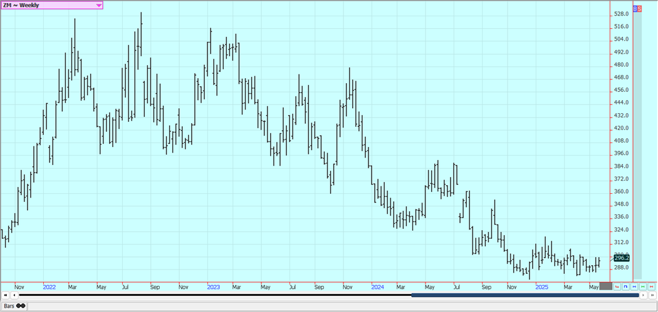
Task: Click the 516.0 price axis label
Action: (x=620, y=26)
